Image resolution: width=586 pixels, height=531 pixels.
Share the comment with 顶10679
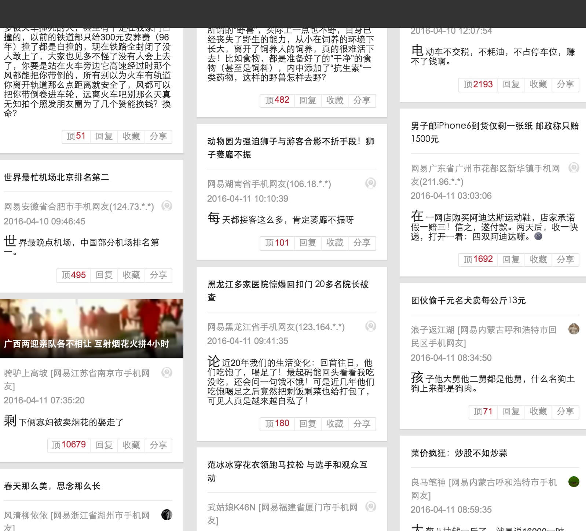158,445
